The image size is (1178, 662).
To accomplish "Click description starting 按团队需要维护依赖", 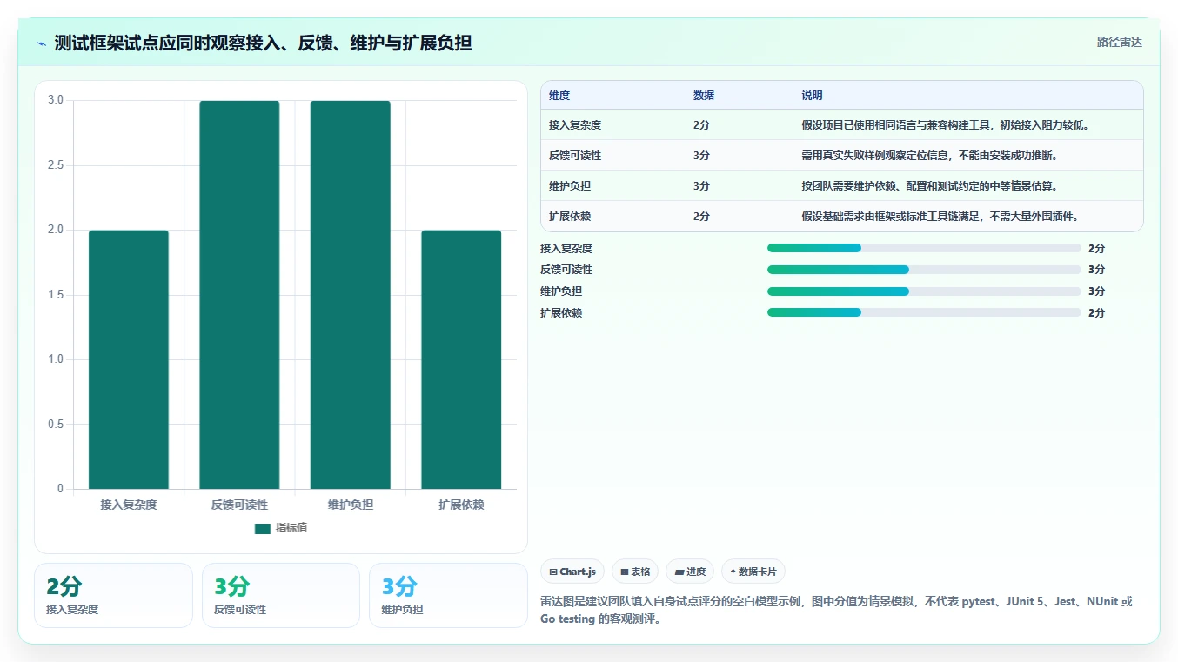I will [929, 186].
